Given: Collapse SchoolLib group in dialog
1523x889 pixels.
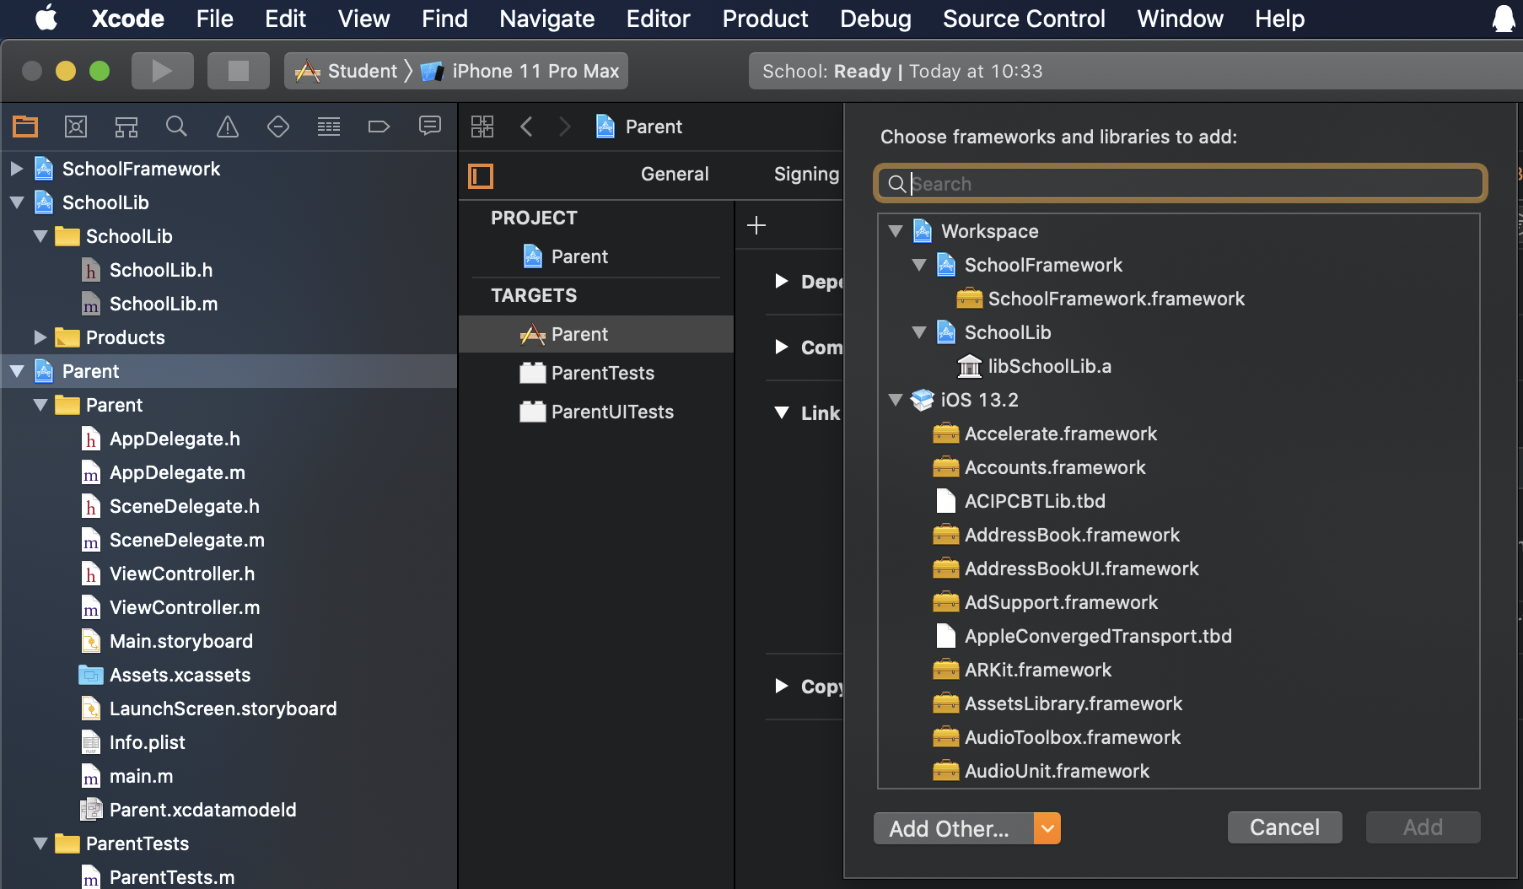Looking at the screenshot, I should click(x=919, y=332).
